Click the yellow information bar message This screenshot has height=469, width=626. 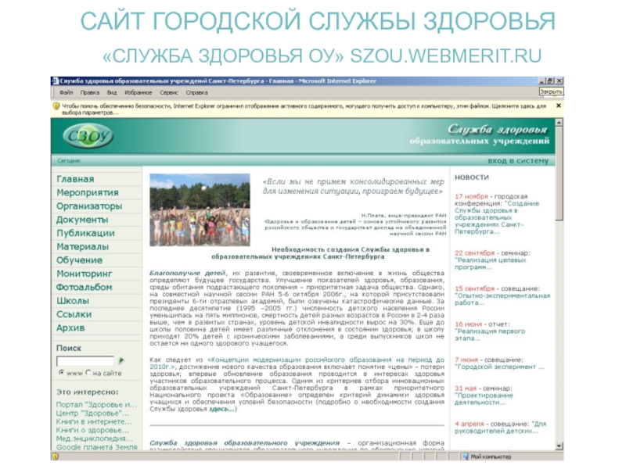304,109
